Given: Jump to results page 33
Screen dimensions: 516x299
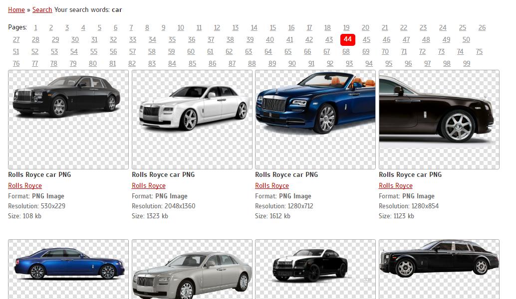Looking at the screenshot, I should 133,39.
